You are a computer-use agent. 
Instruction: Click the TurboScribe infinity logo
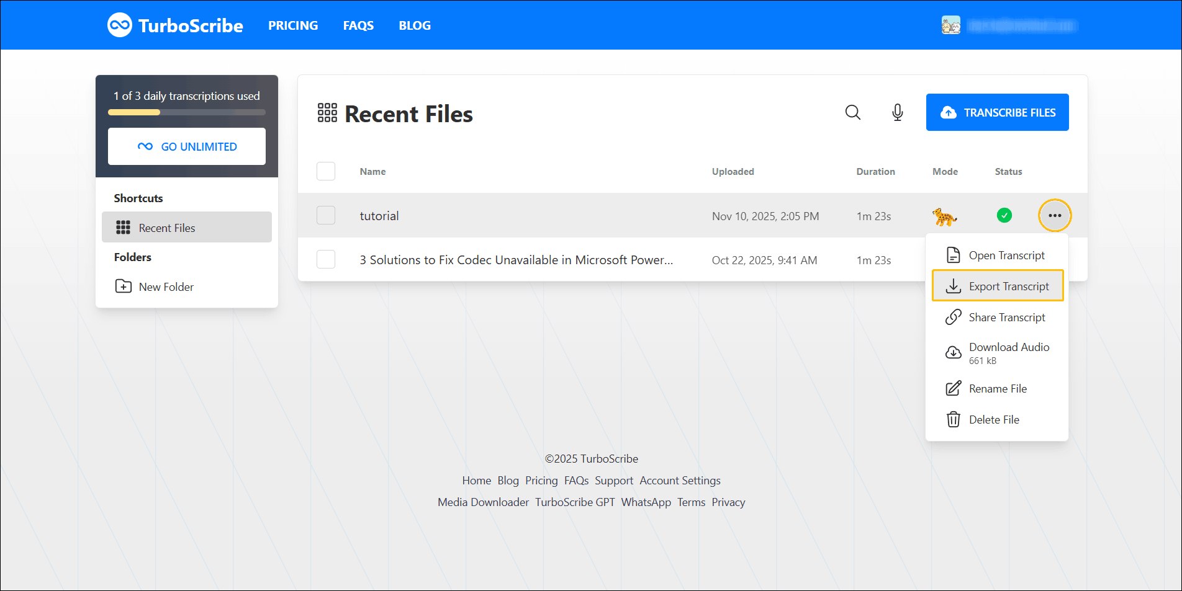(x=120, y=25)
